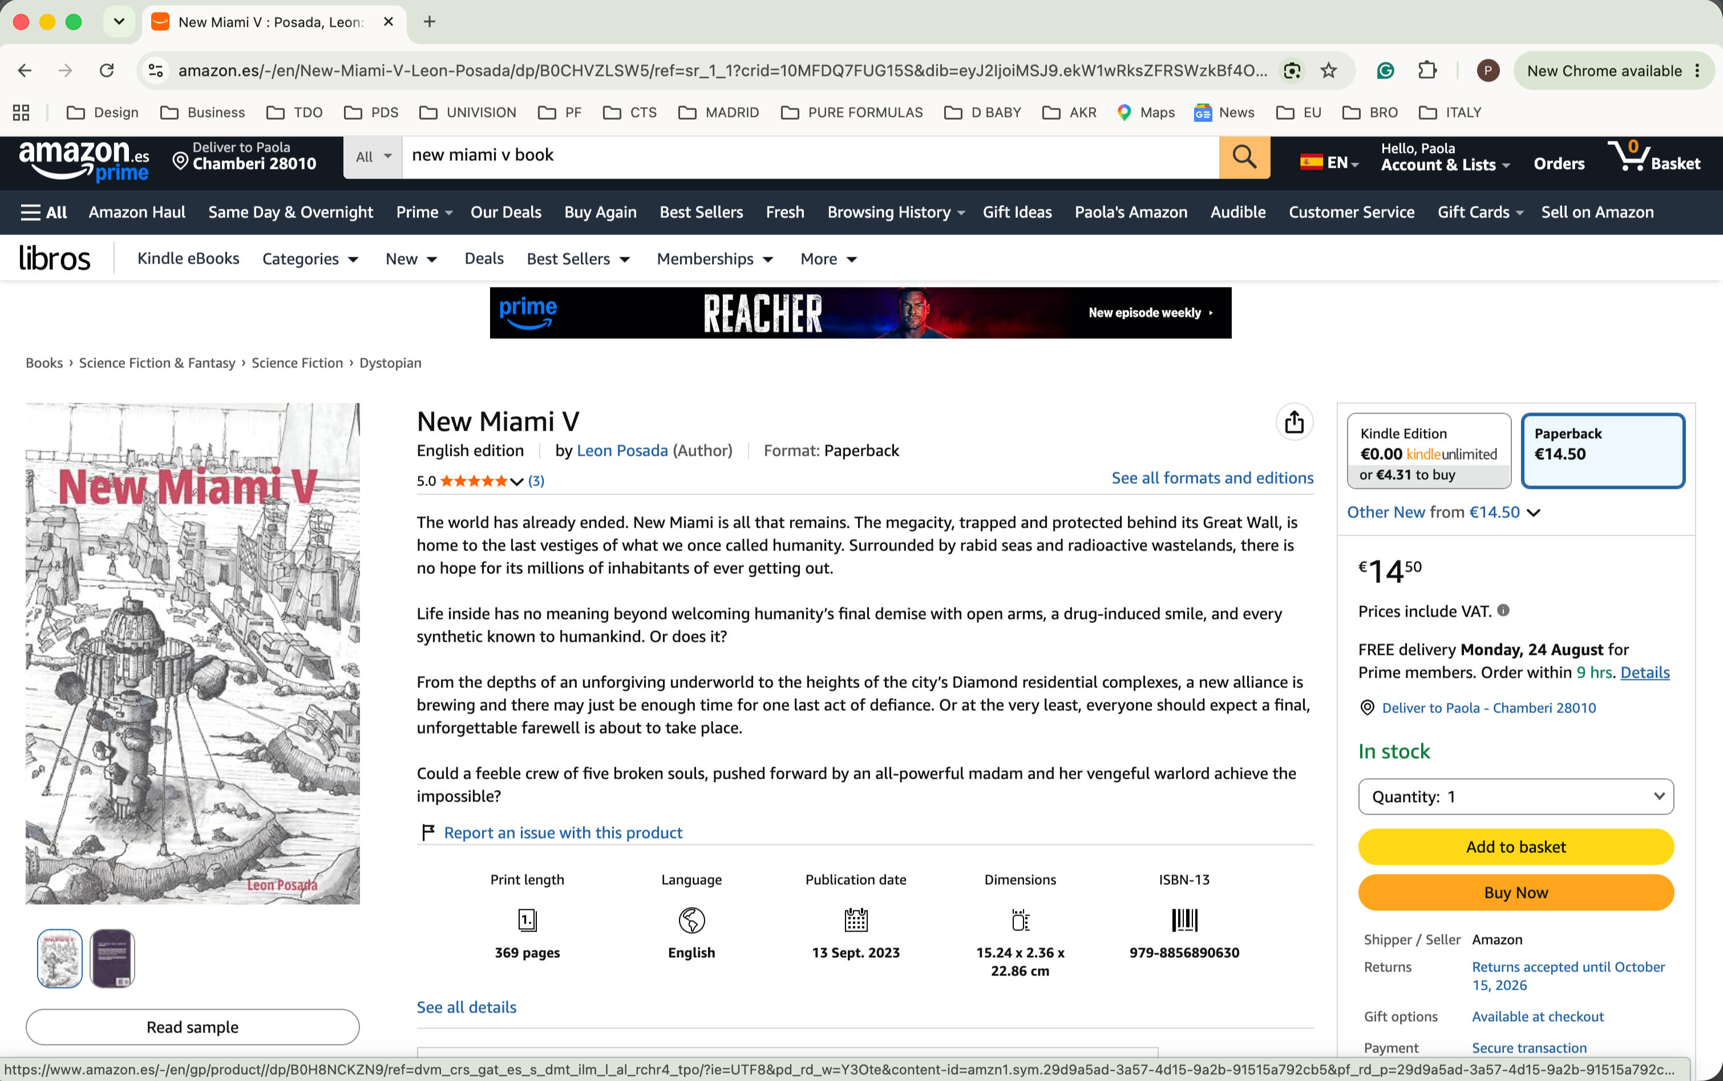Image resolution: width=1723 pixels, height=1081 pixels.
Task: Click the Publication date calendar icon
Action: coord(856,920)
